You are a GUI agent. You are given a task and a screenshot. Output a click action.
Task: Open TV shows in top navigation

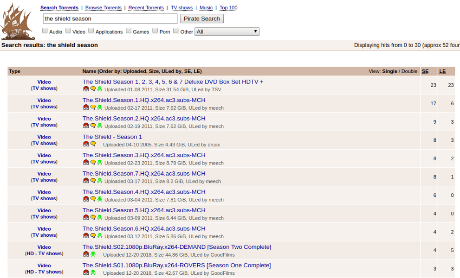click(181, 7)
